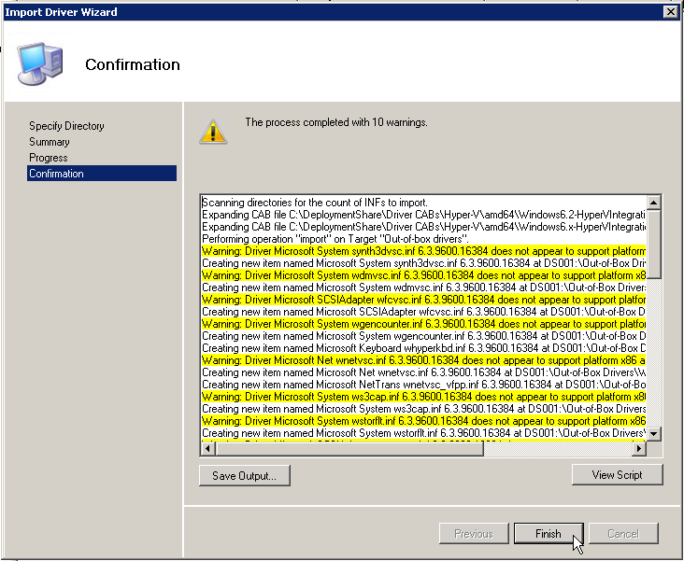Screen dimensions: 684x561
Task: Close the Import Driver Wizard window
Action: [x=669, y=11]
